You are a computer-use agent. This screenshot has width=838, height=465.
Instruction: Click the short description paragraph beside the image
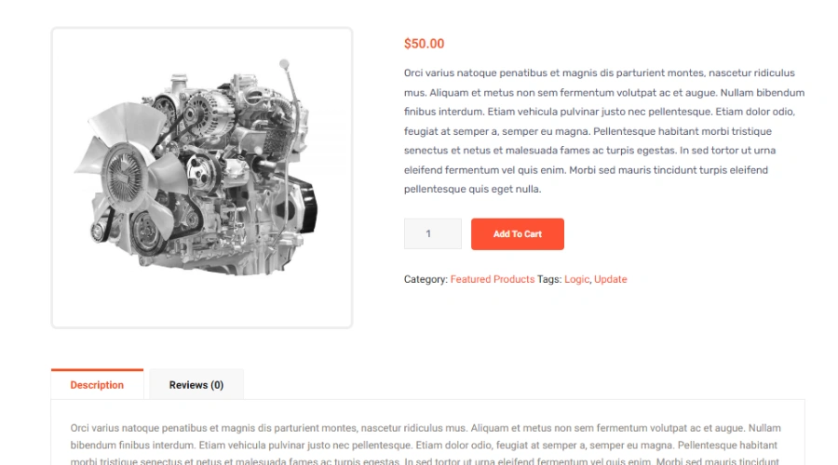coord(604,131)
